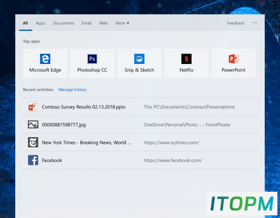Image resolution: width=280 pixels, height=218 pixels.
Task: Switch to the Apps tab
Action: pyautogui.click(x=41, y=23)
